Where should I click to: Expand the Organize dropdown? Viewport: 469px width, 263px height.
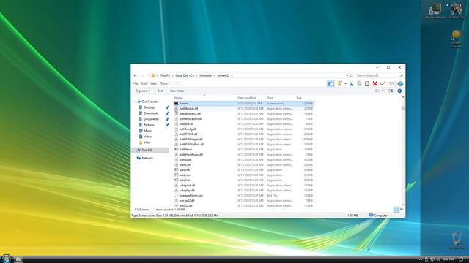(x=142, y=91)
